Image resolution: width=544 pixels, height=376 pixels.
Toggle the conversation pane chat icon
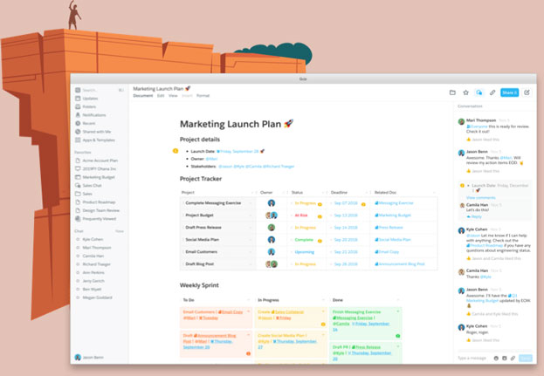[479, 92]
